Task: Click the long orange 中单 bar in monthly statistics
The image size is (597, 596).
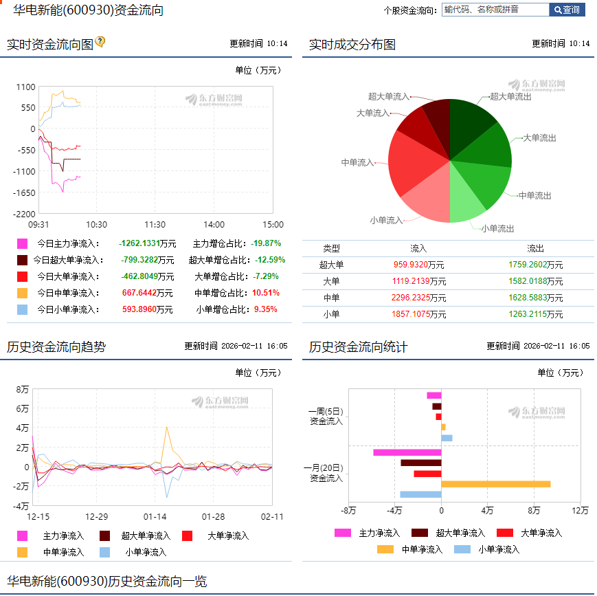Action: [496, 484]
